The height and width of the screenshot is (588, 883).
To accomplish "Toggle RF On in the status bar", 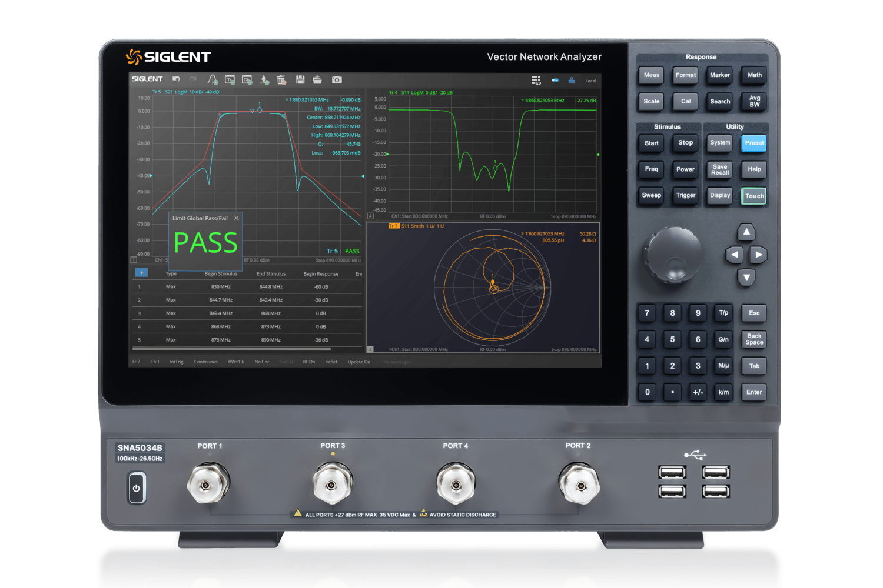I will 309,362.
